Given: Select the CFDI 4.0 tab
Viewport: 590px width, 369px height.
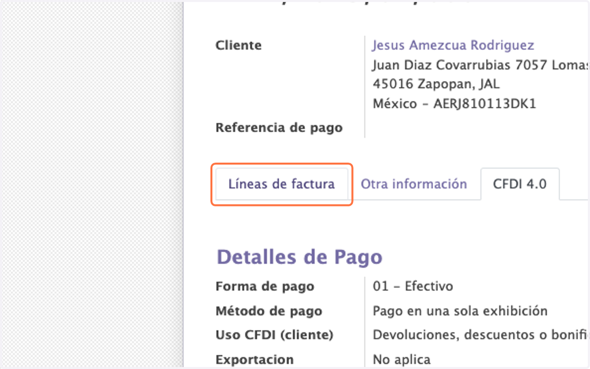Looking at the screenshot, I should click(520, 184).
